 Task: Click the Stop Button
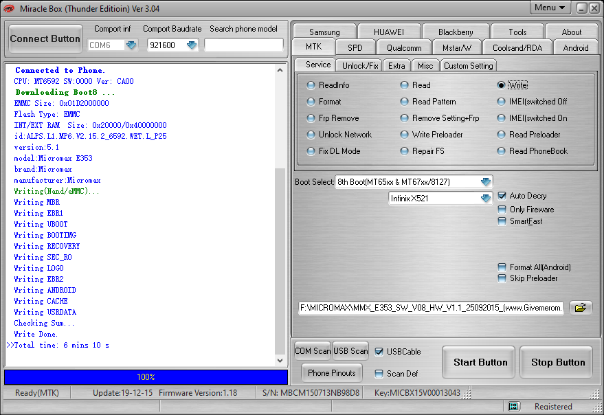pyautogui.click(x=557, y=362)
